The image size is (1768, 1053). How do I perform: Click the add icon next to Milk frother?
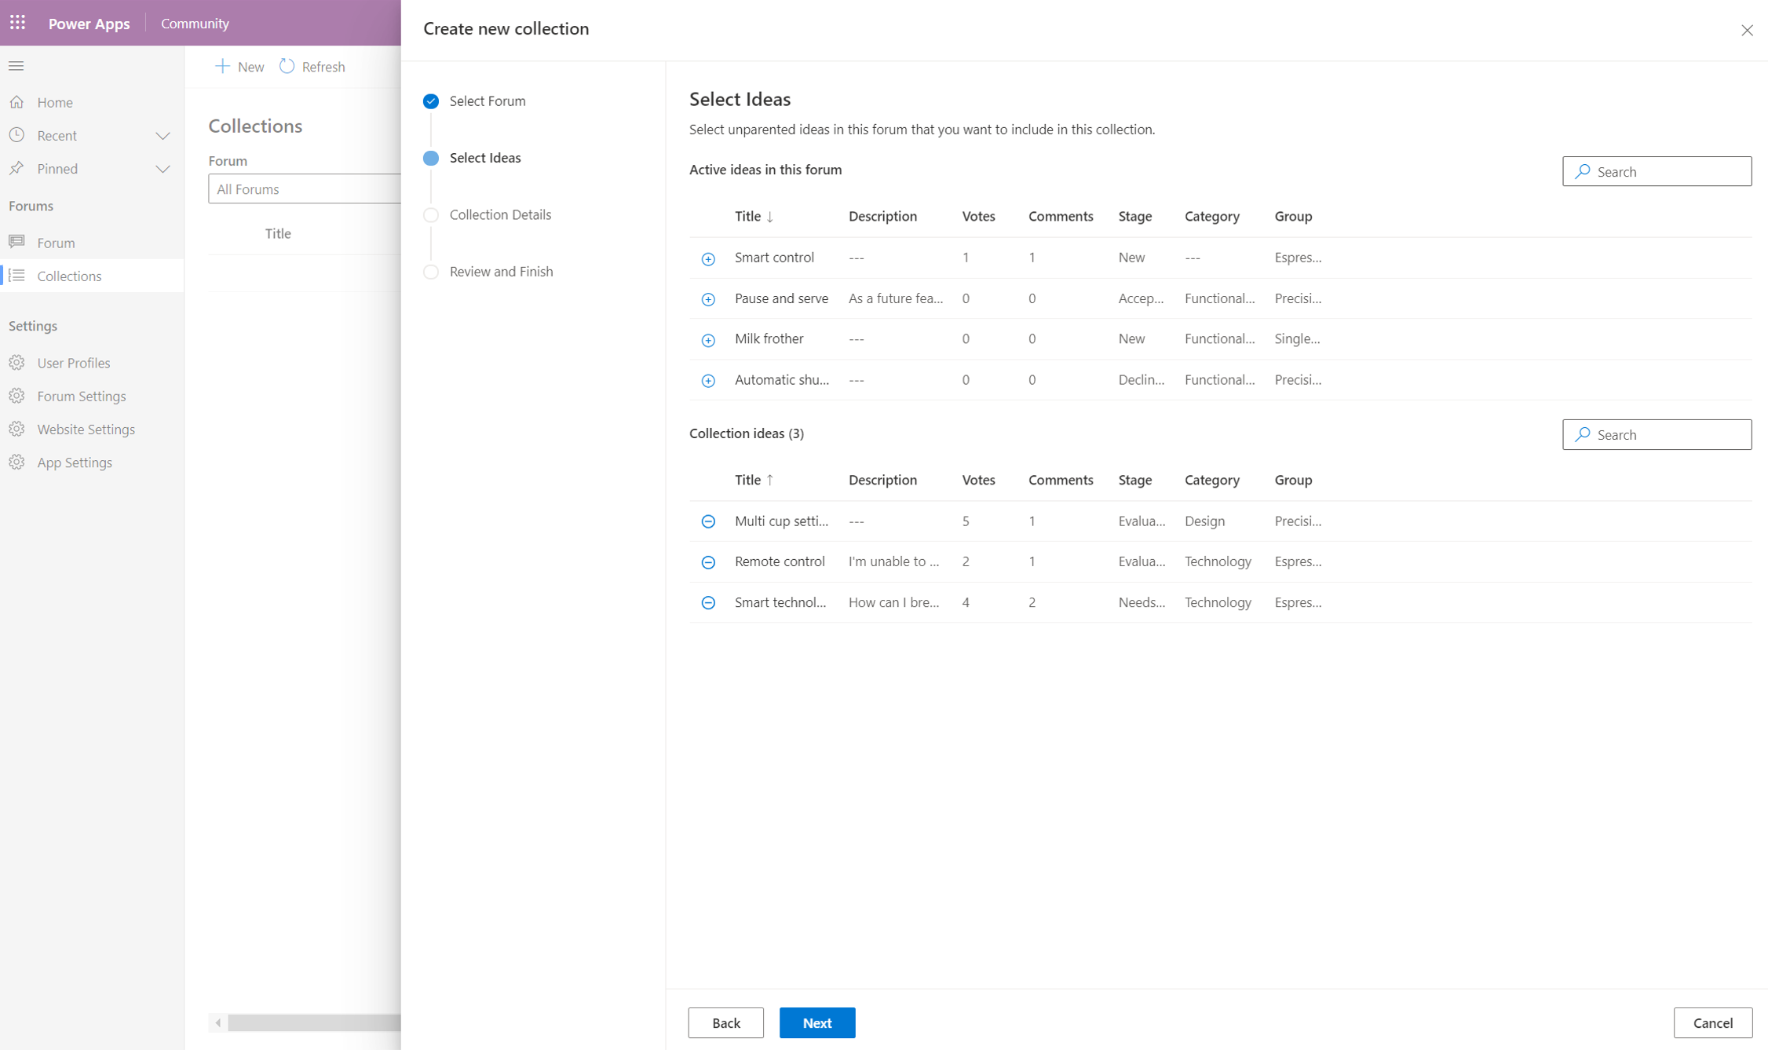(x=708, y=338)
